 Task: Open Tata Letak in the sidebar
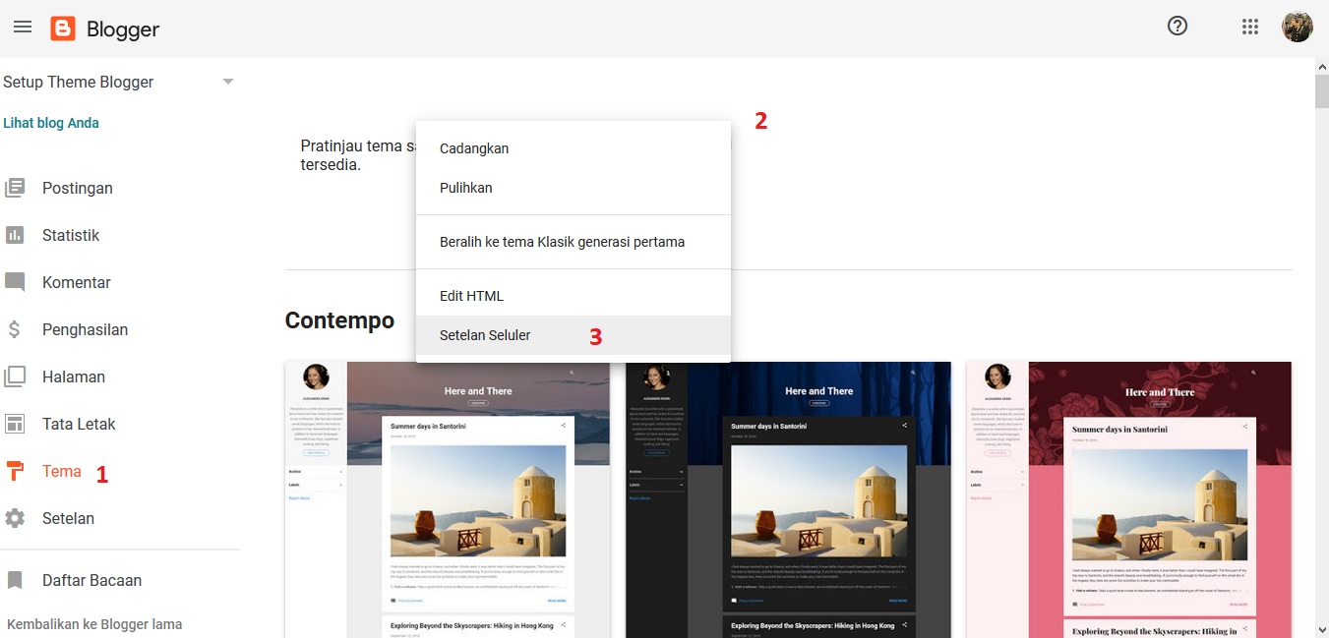79,424
